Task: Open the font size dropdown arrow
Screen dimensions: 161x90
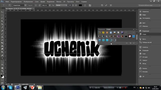Action: click(x=50, y=5)
